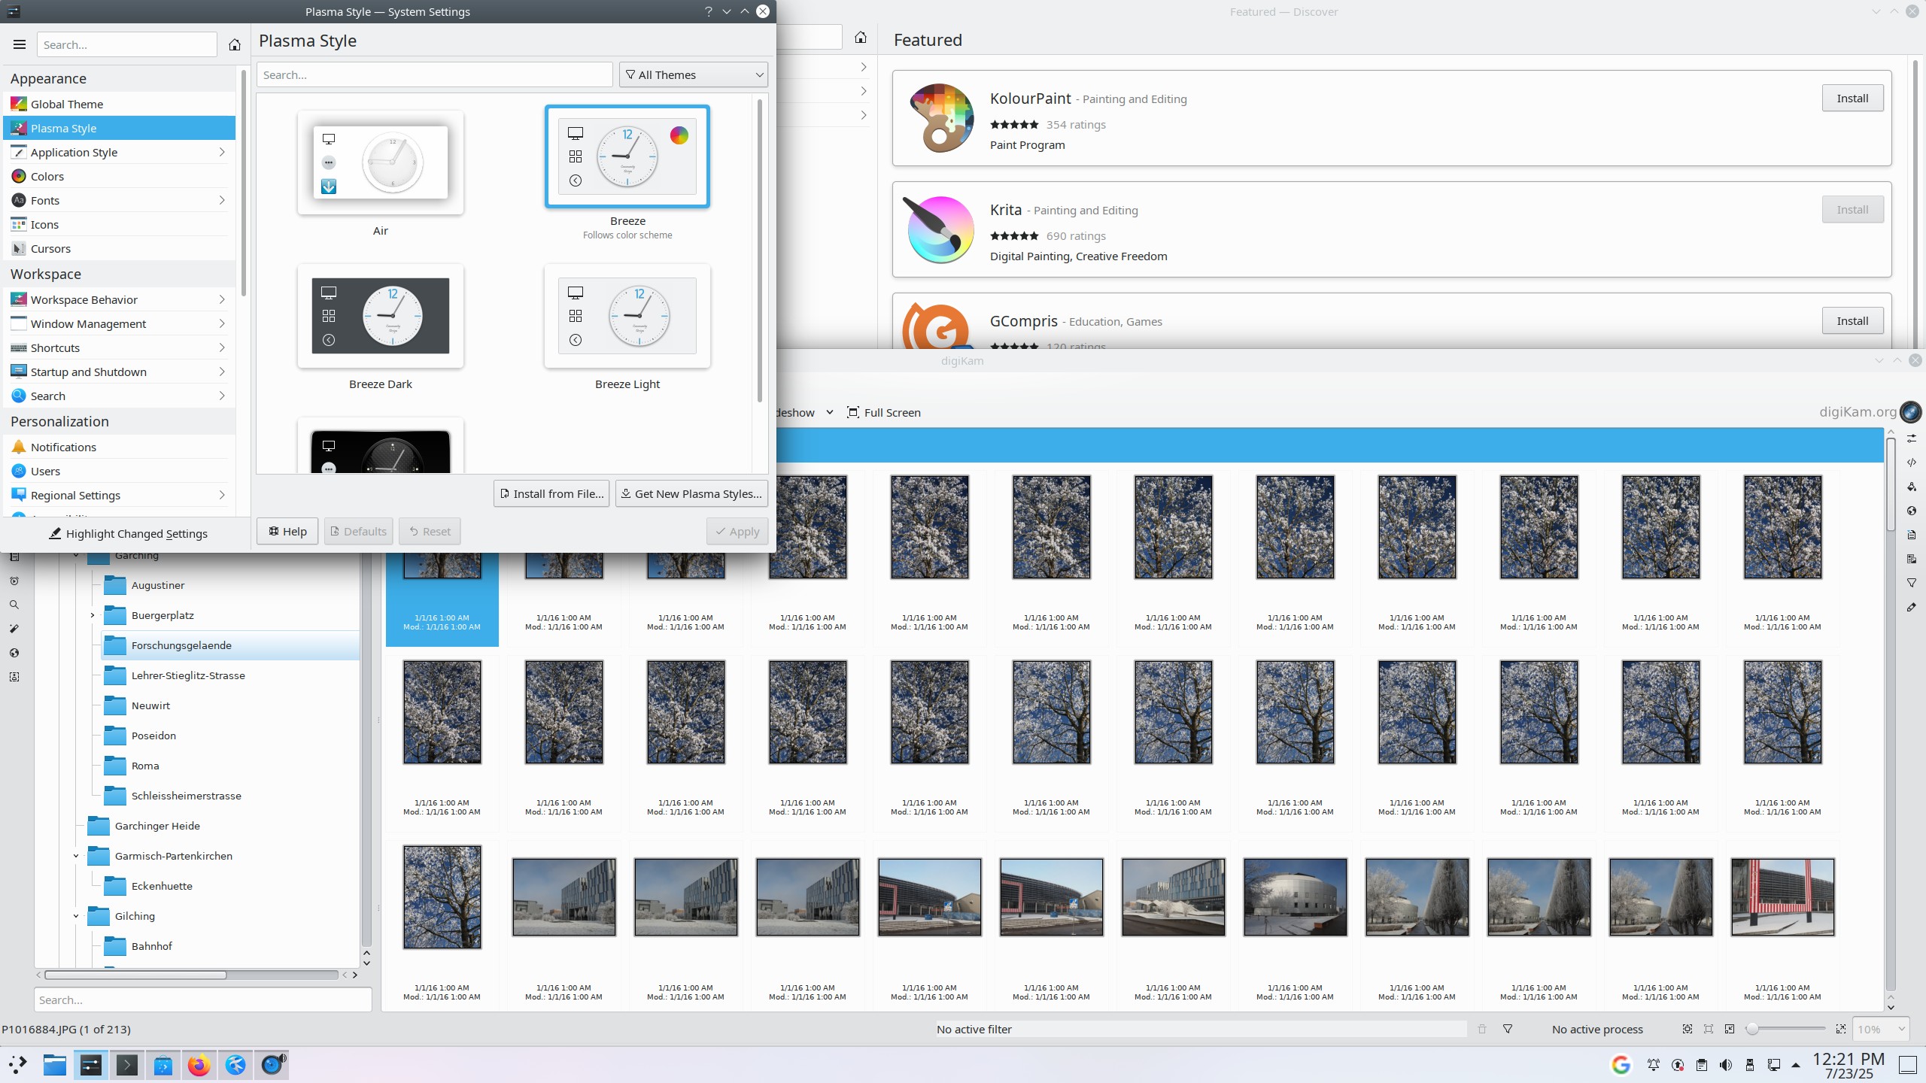Toggle Highlight Changed Settings
Screen dimensions: 1926x1083
pyautogui.click(x=128, y=533)
